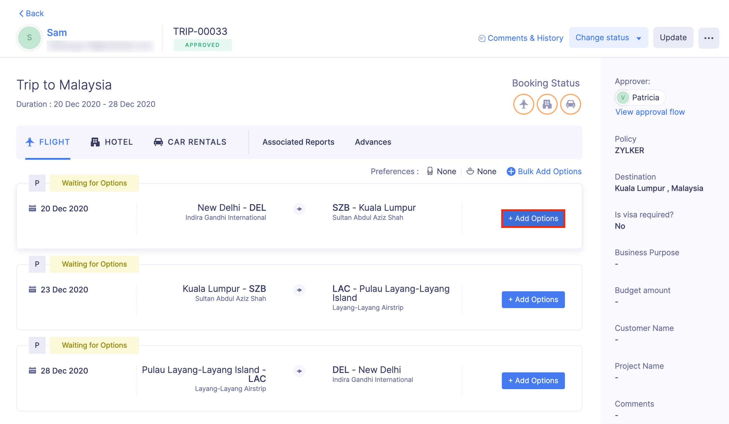Click the seat preference icon
Image resolution: width=729 pixels, height=424 pixels.
(430, 171)
